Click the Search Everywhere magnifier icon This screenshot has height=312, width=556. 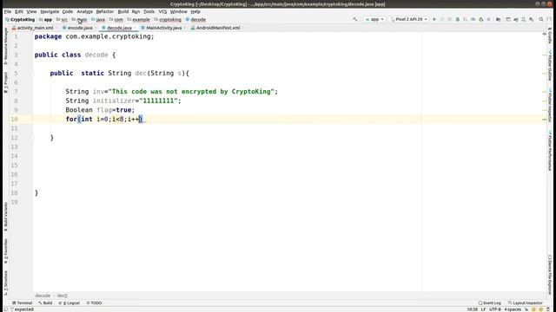coord(541,19)
